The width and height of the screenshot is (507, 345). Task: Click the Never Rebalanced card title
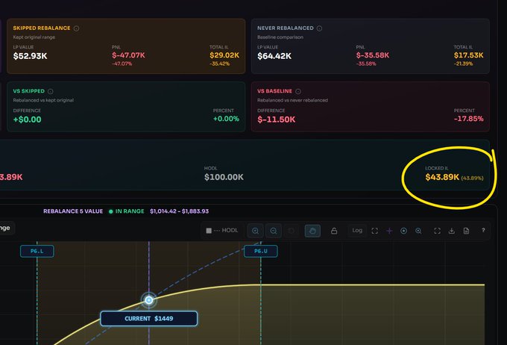tap(285, 28)
